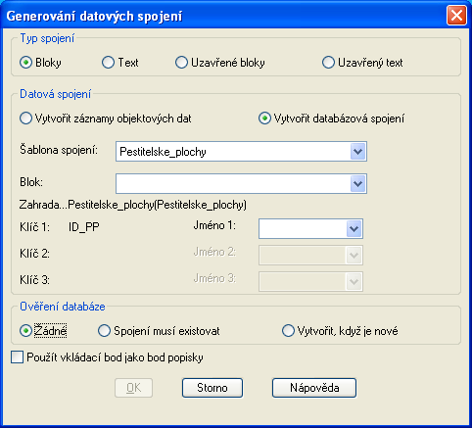Open the Jméno 1 dropdown arrow
472x428 pixels.
point(354,228)
